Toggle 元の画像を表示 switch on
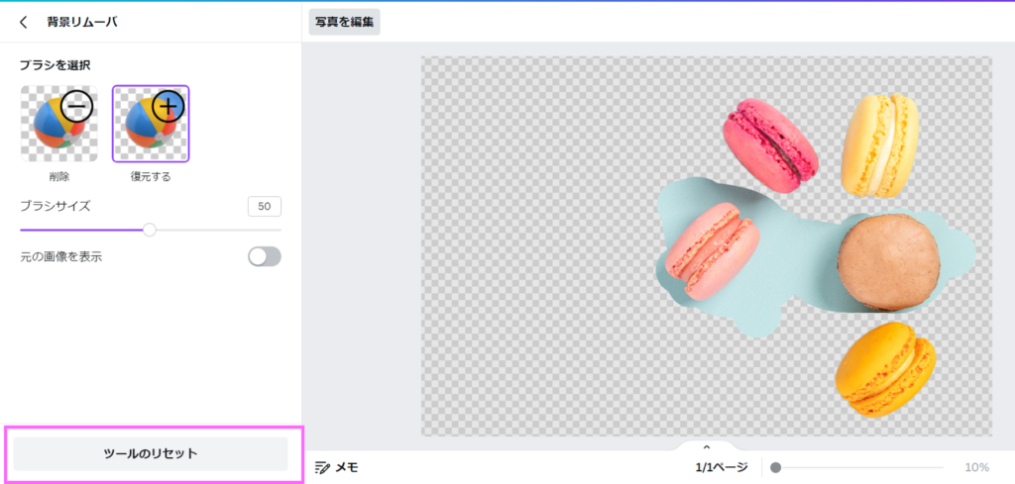 (265, 257)
